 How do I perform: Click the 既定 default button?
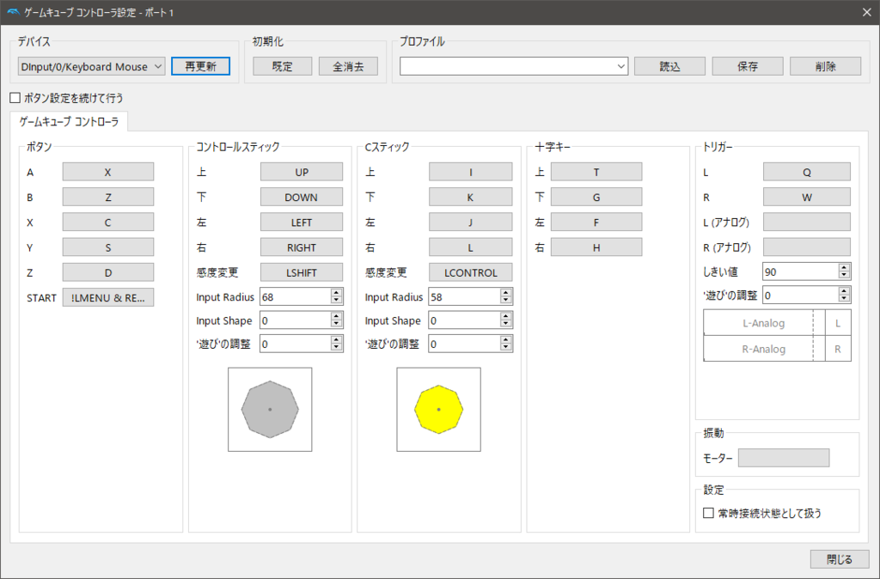(x=282, y=66)
